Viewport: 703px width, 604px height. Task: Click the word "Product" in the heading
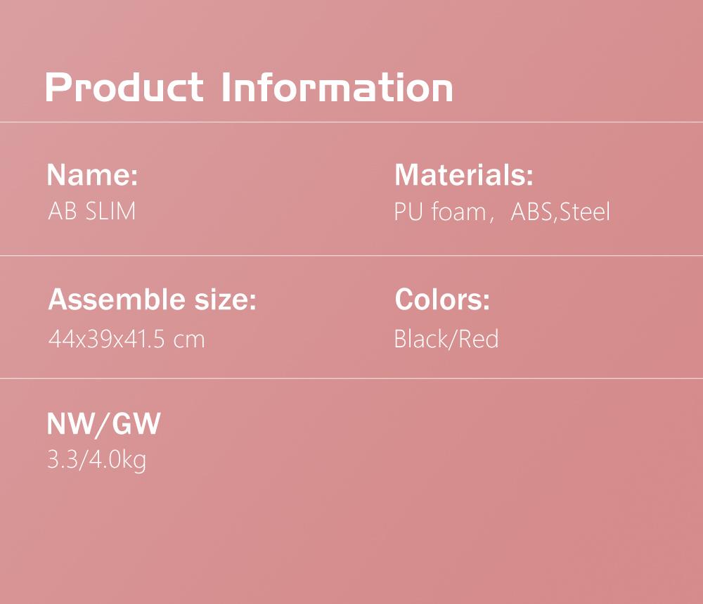point(124,87)
